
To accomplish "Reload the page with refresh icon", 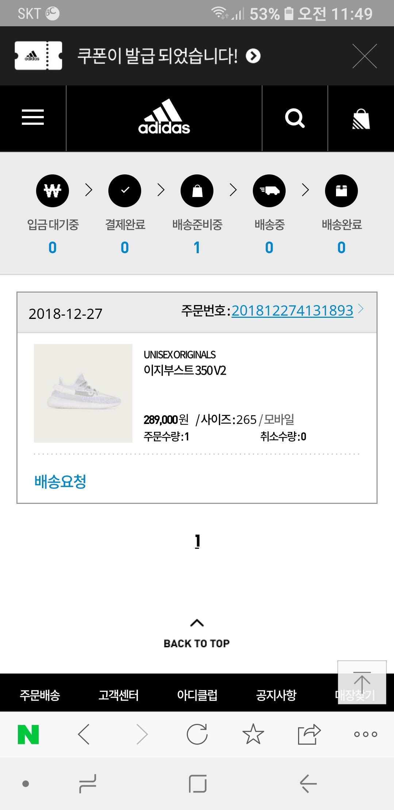I will [197, 734].
